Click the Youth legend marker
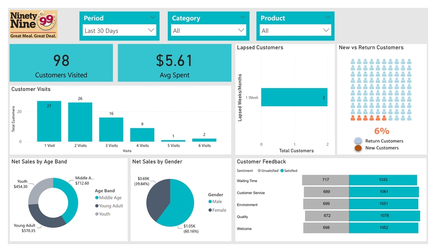Screen dimensions: 436x252 [97, 214]
